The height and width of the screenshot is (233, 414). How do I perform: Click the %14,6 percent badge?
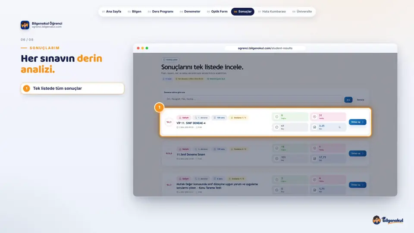point(169,154)
